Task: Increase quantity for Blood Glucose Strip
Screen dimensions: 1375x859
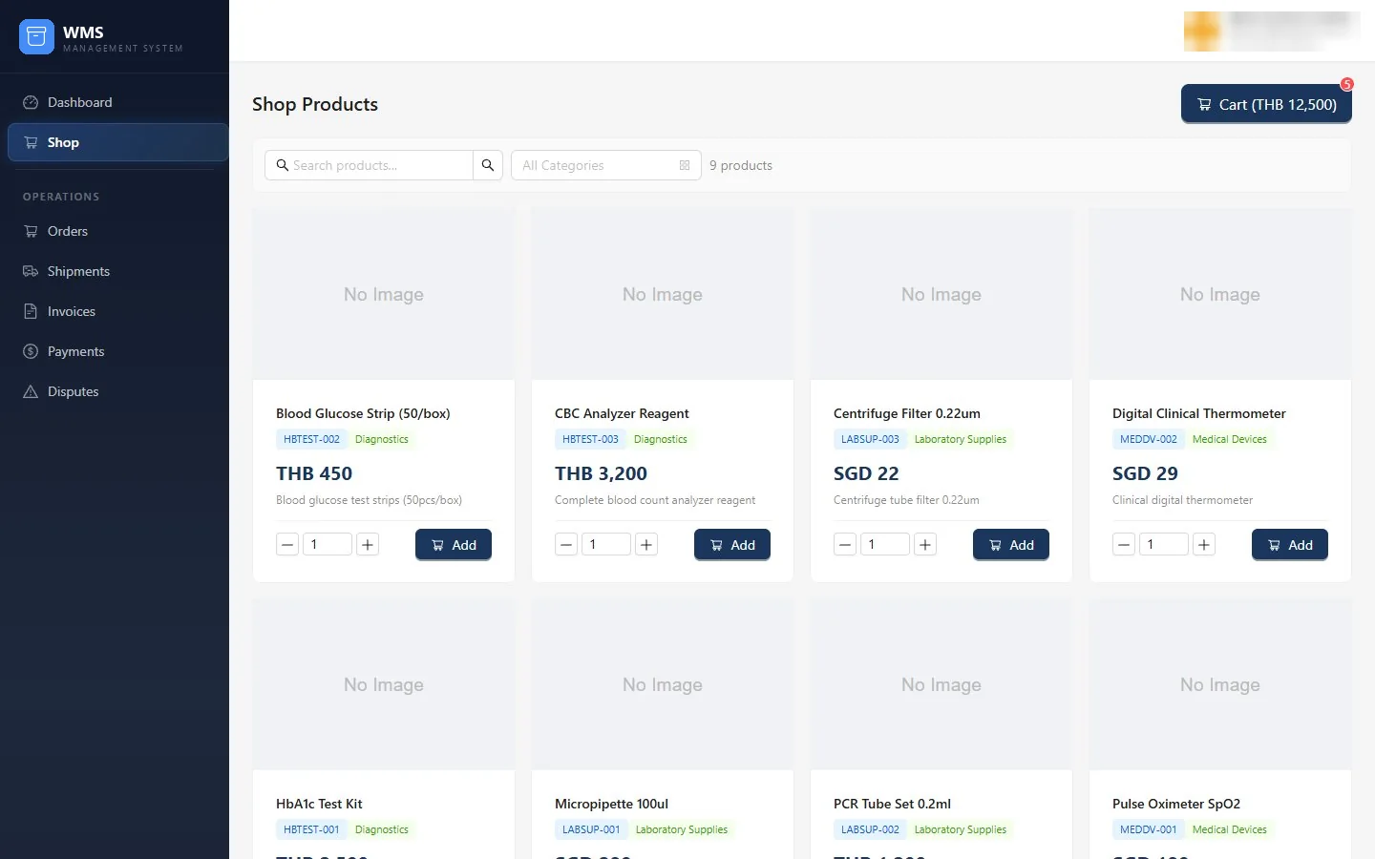Action: [368, 545]
